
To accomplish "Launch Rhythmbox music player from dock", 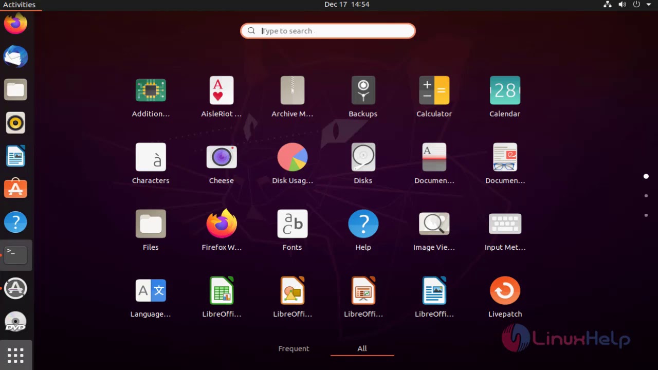I will (x=15, y=123).
